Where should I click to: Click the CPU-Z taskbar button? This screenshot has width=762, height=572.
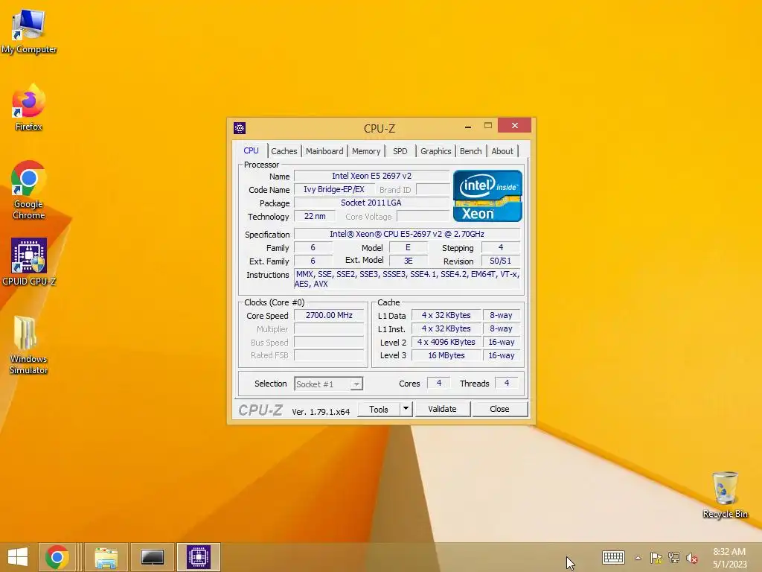tap(199, 557)
